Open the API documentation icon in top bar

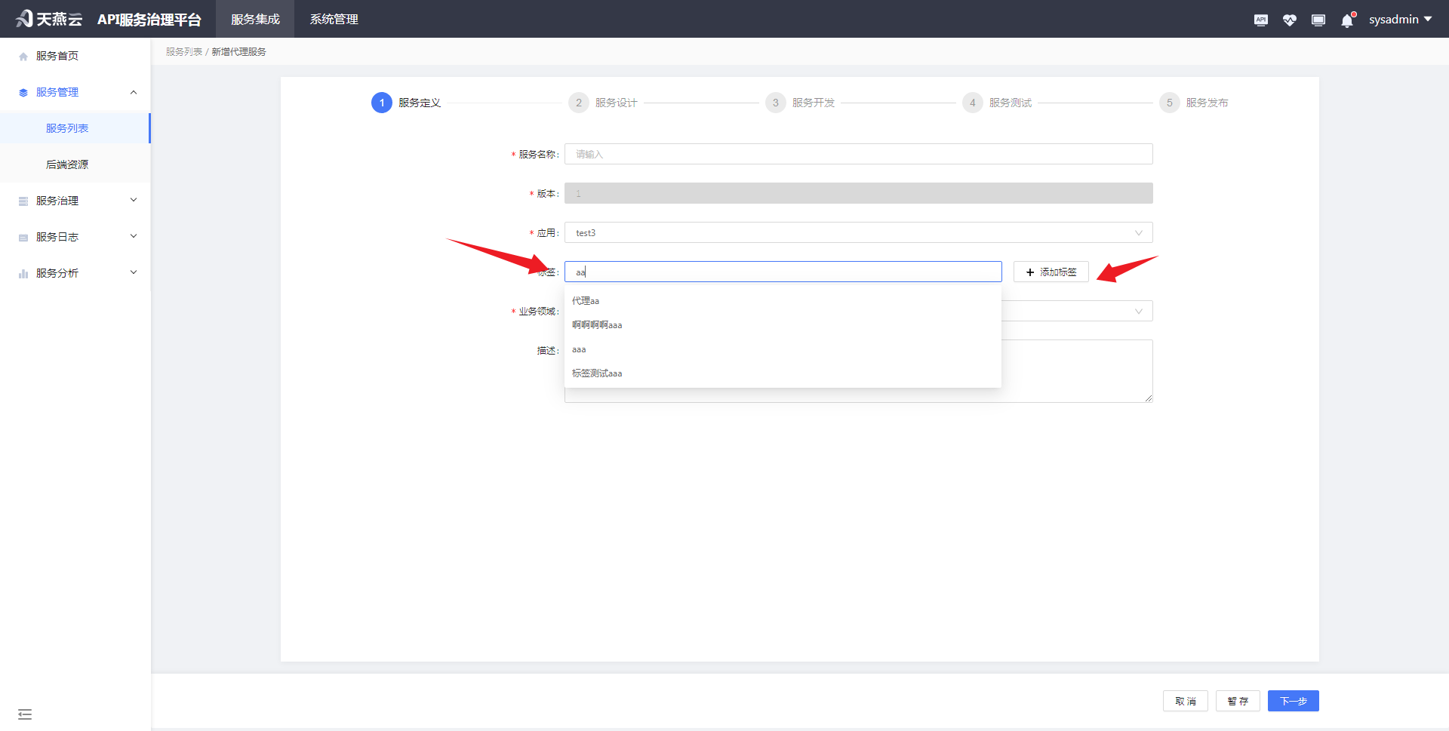[x=1260, y=20]
